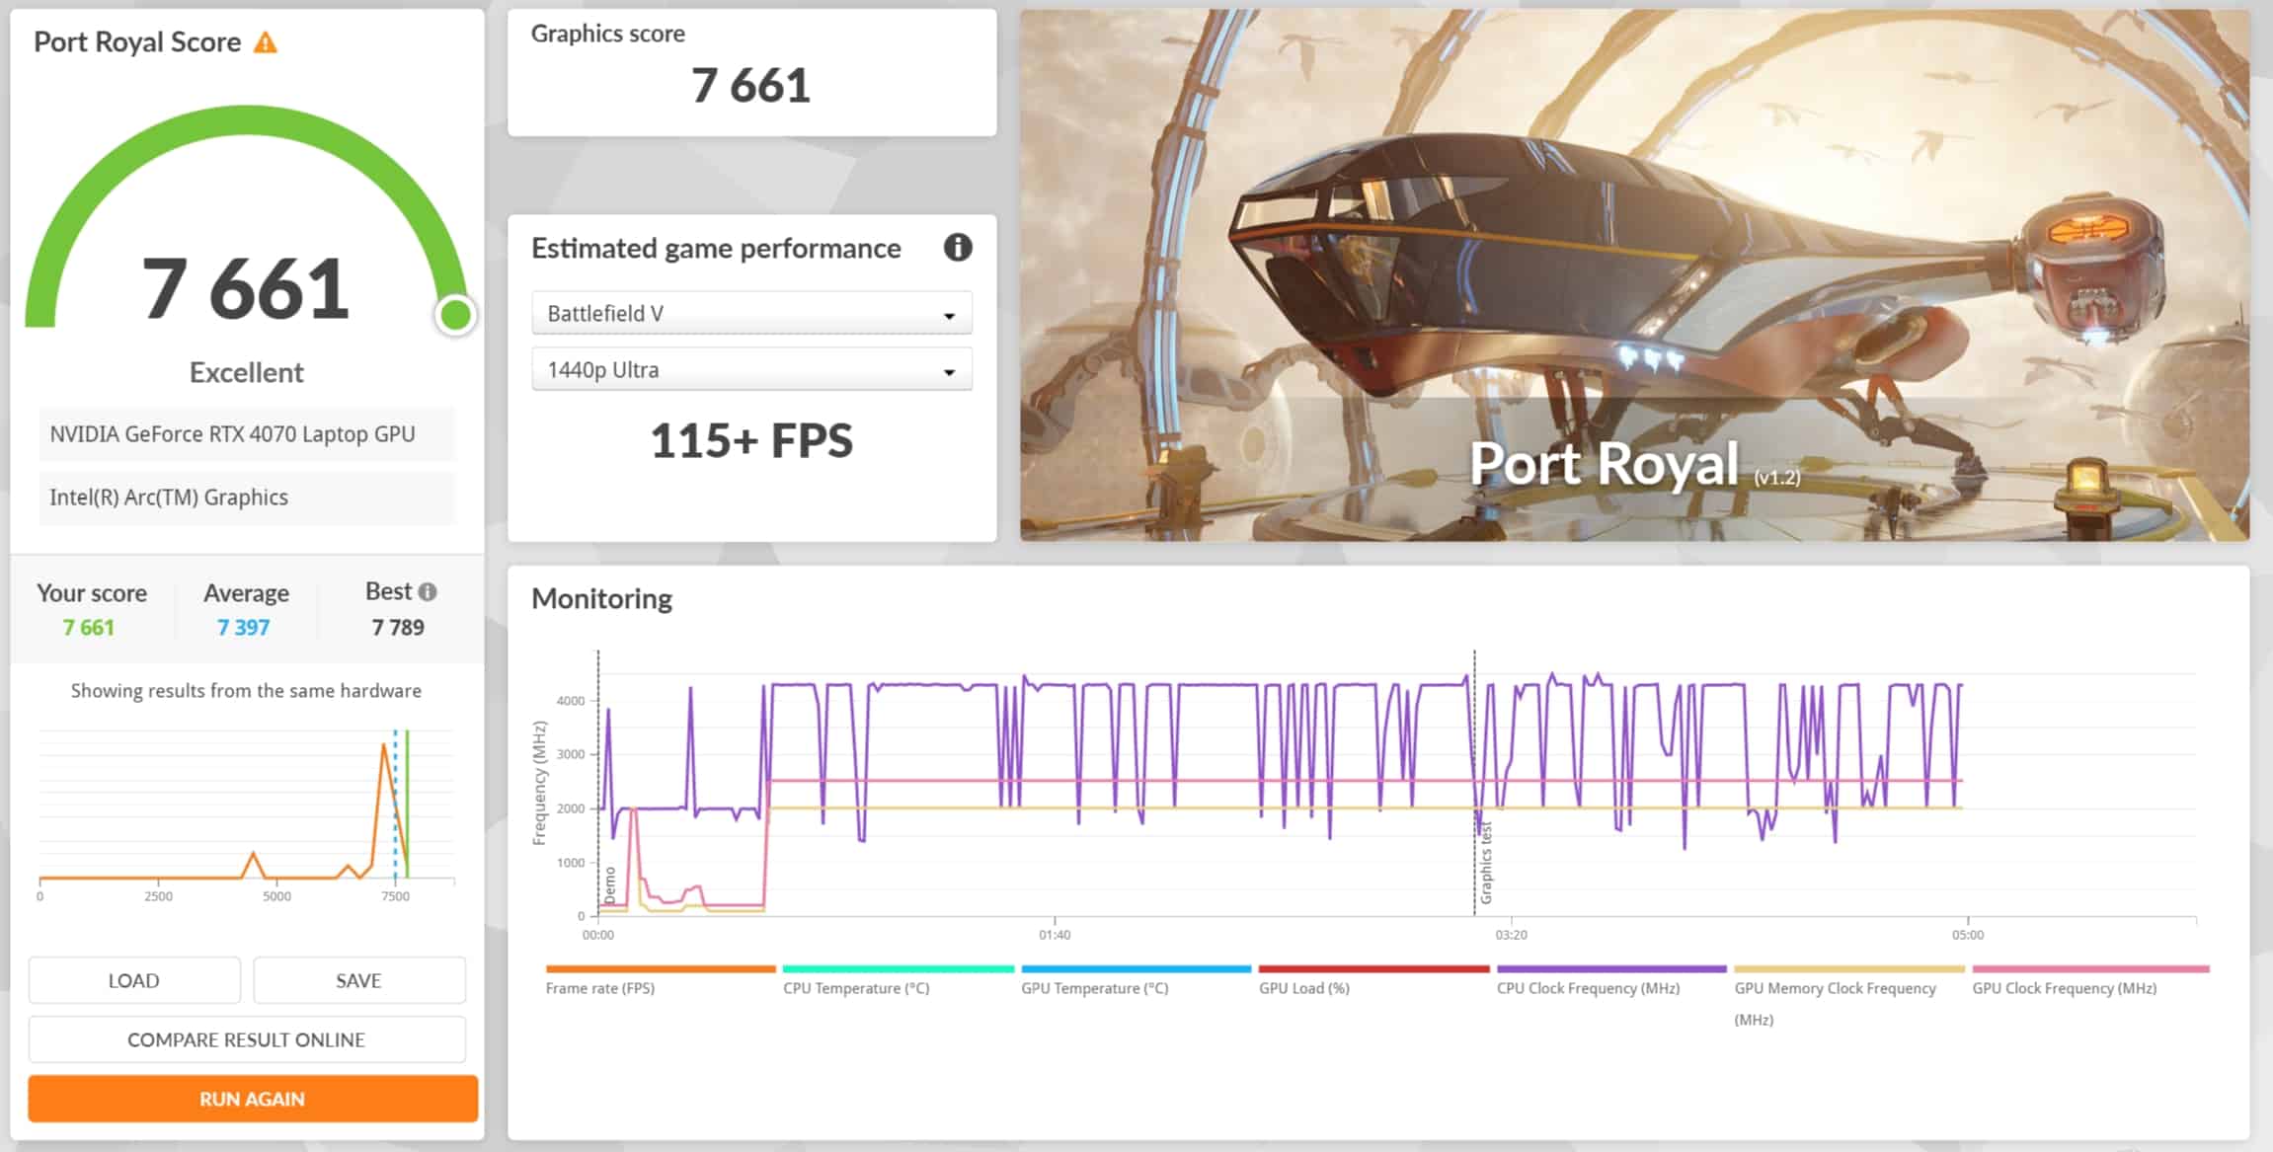Image resolution: width=2273 pixels, height=1152 pixels.
Task: Click the info icon beside Best score
Action: pyautogui.click(x=428, y=591)
